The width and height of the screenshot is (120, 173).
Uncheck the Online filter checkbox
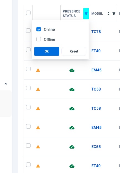[x=39, y=29]
